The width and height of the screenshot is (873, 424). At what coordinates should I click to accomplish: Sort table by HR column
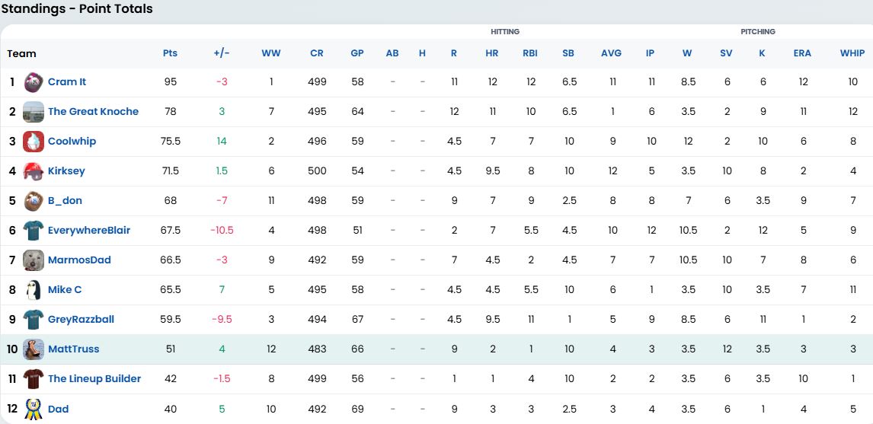pos(492,53)
